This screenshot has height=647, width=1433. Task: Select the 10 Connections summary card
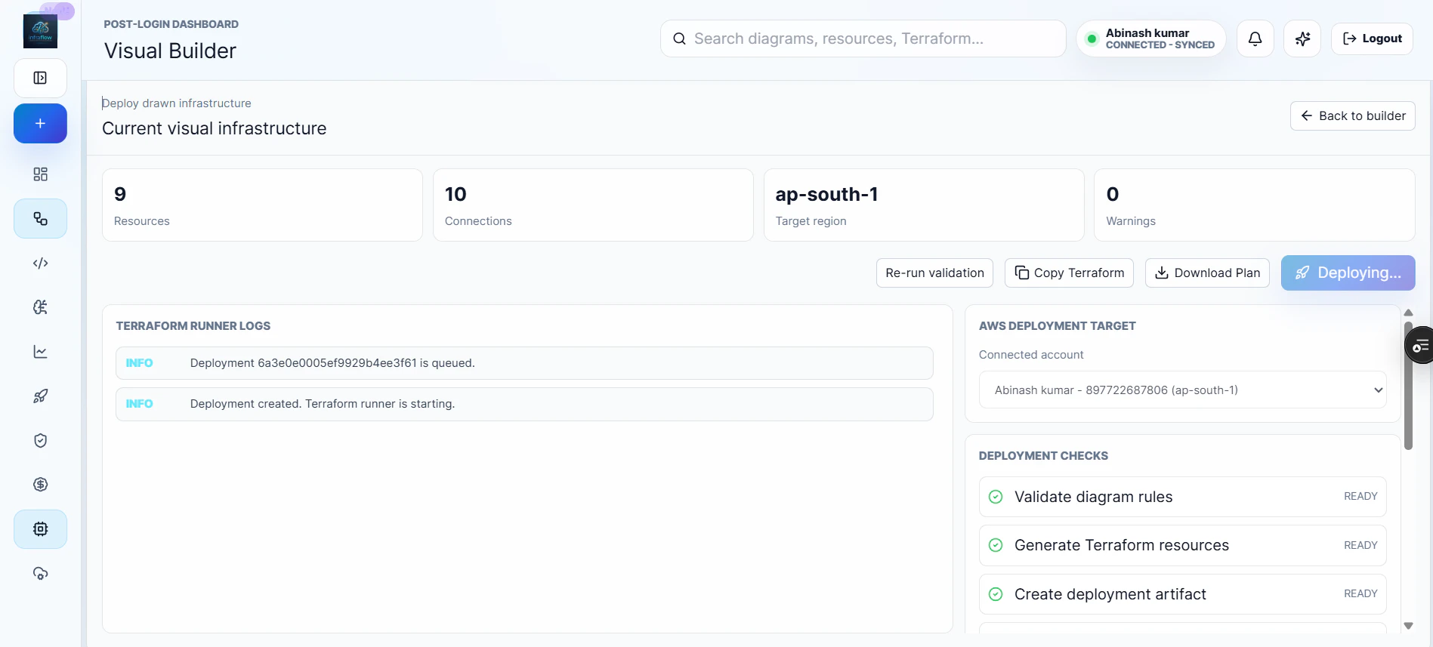[593, 205]
